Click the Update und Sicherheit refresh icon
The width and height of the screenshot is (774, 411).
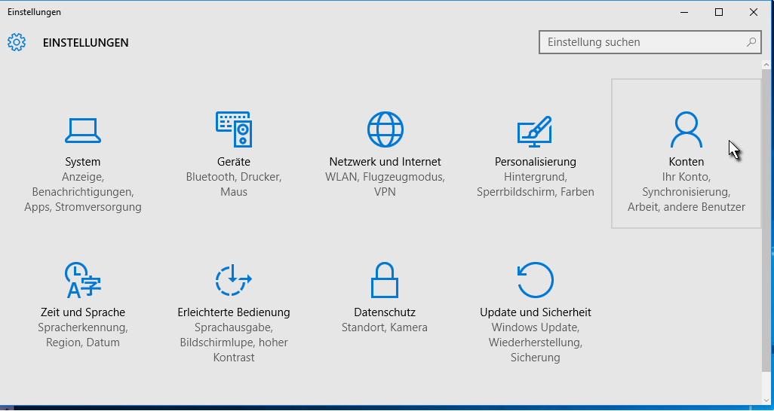(x=535, y=281)
